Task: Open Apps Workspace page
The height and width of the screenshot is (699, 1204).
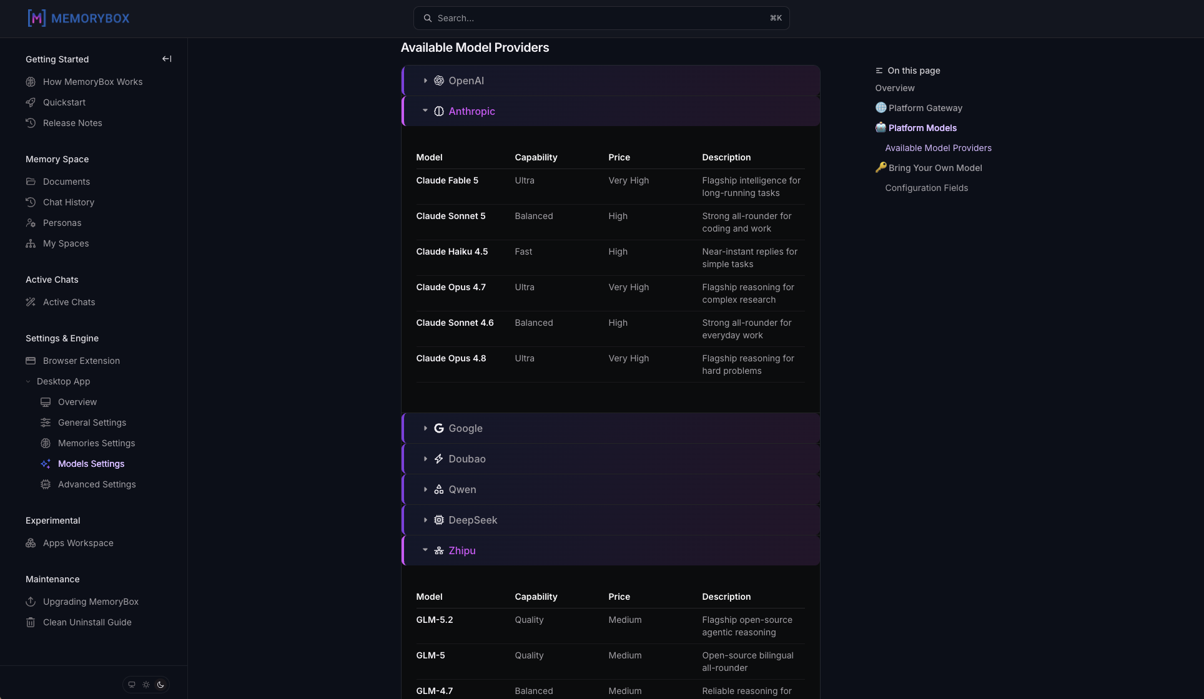Action: pyautogui.click(x=78, y=543)
